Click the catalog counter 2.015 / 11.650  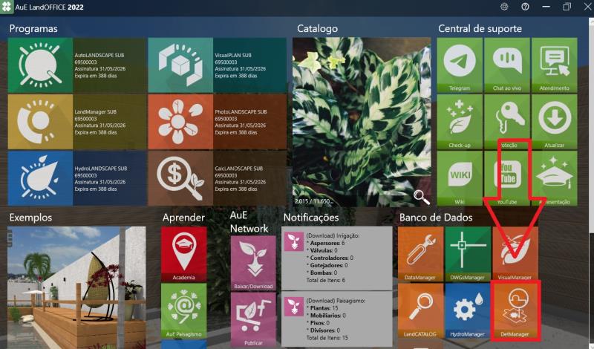(313, 201)
